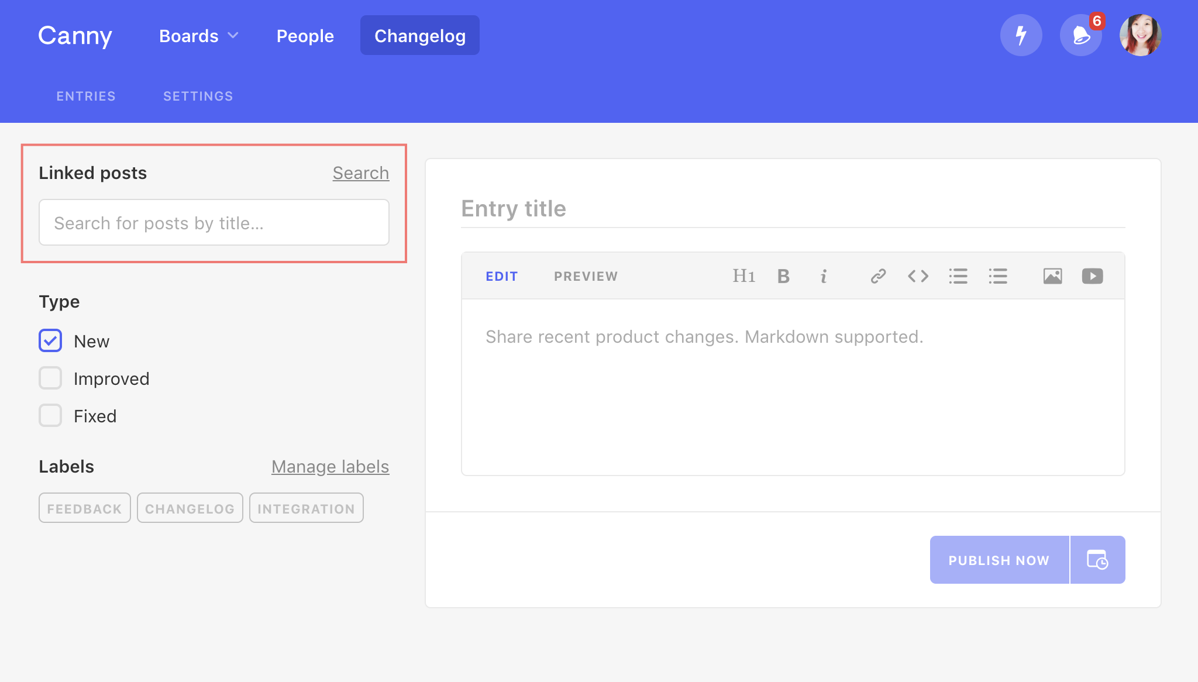1198x682 pixels.
Task: Click the lightning bolt icon
Action: tap(1021, 35)
